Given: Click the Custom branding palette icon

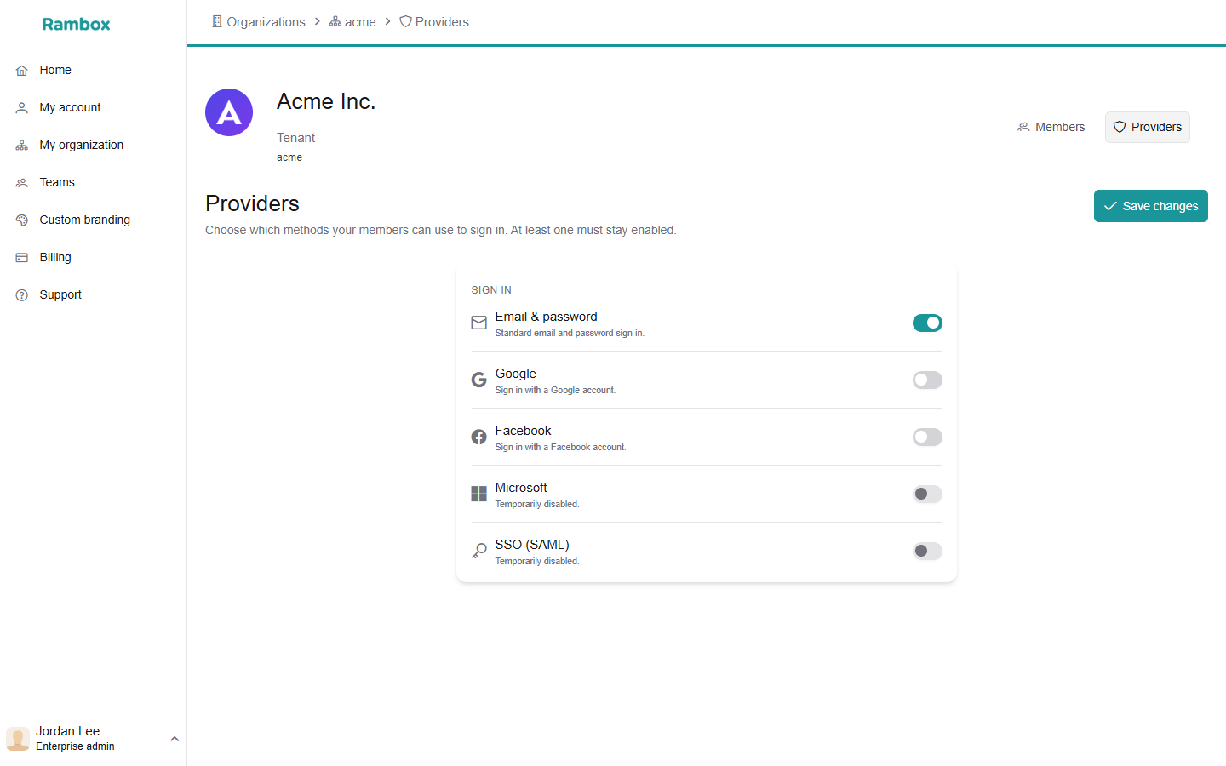Looking at the screenshot, I should [22, 220].
